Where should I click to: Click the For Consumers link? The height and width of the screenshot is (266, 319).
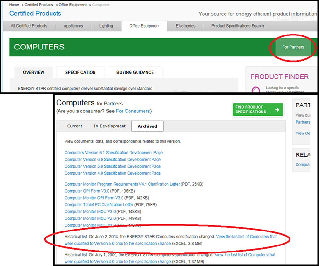coord(133,111)
